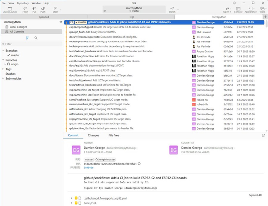Click the micropython master repository selector

pyautogui.click(x=134, y=9)
